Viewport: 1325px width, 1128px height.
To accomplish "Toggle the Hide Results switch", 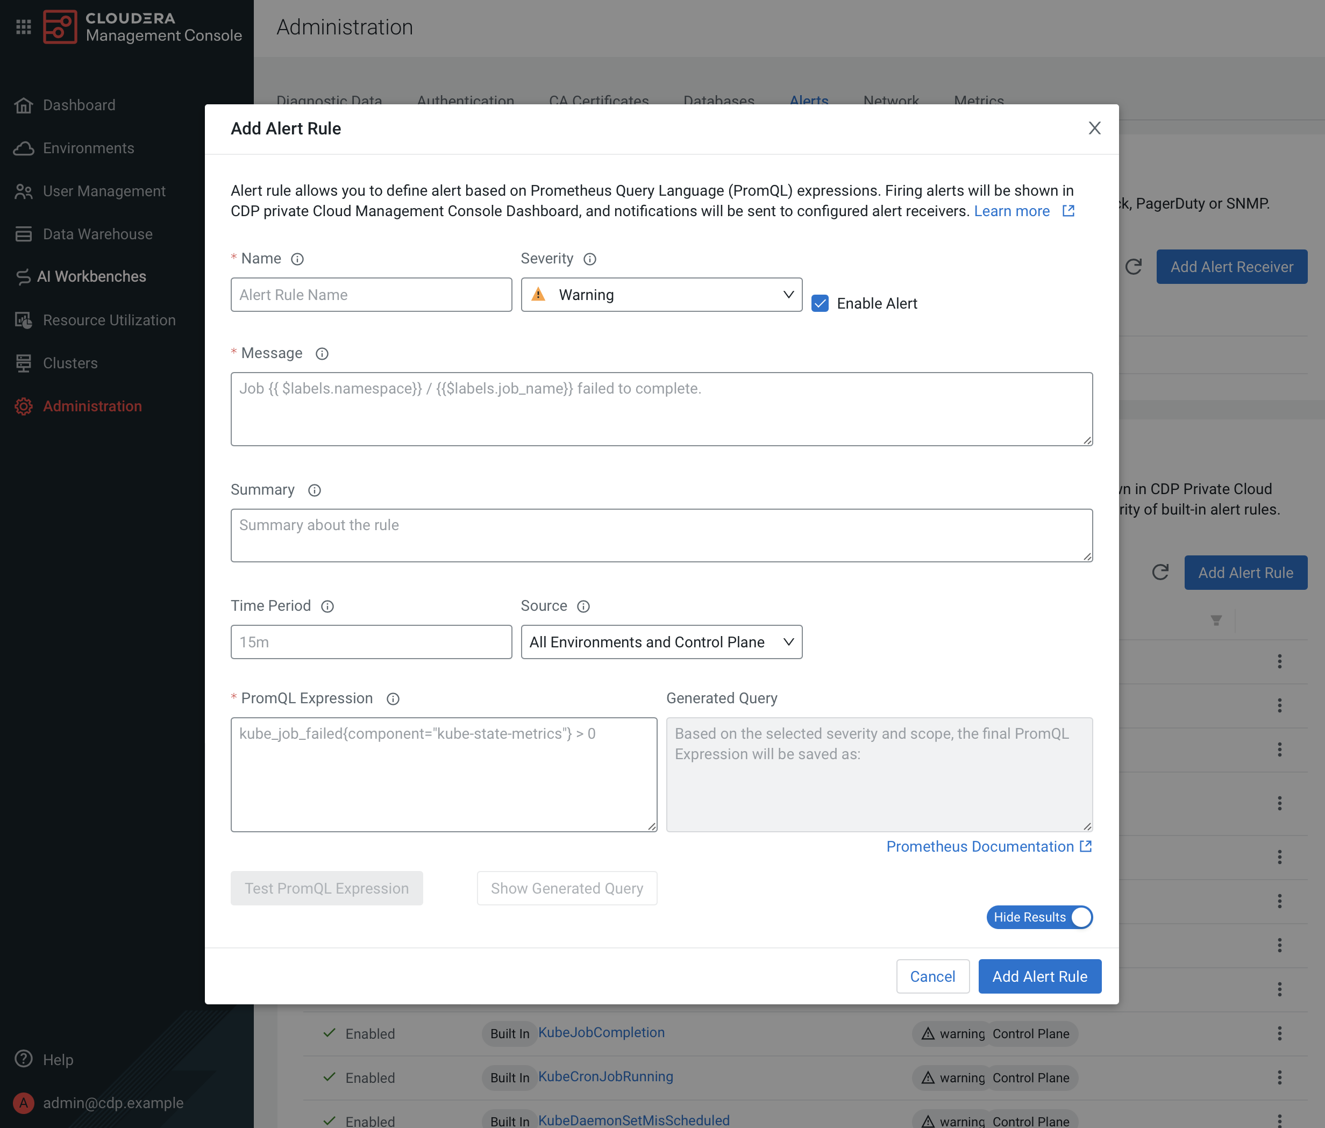I will pyautogui.click(x=1039, y=917).
